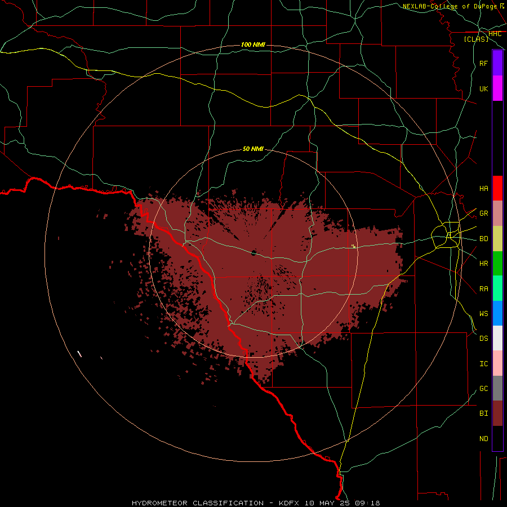Click the HA legend label

point(484,188)
